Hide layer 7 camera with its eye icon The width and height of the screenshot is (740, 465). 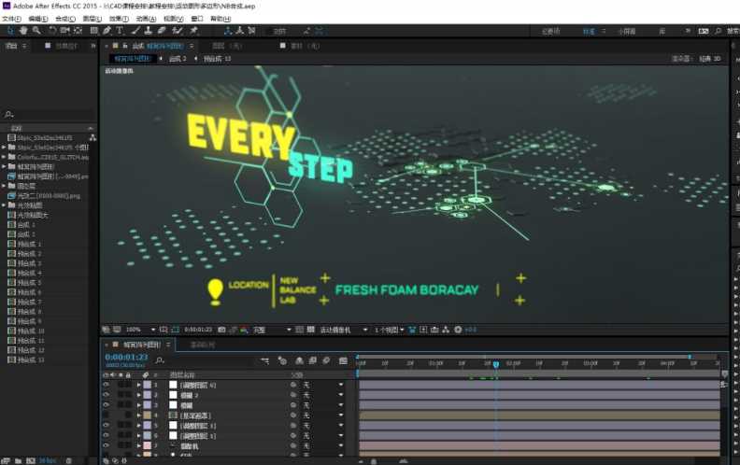tap(106, 445)
